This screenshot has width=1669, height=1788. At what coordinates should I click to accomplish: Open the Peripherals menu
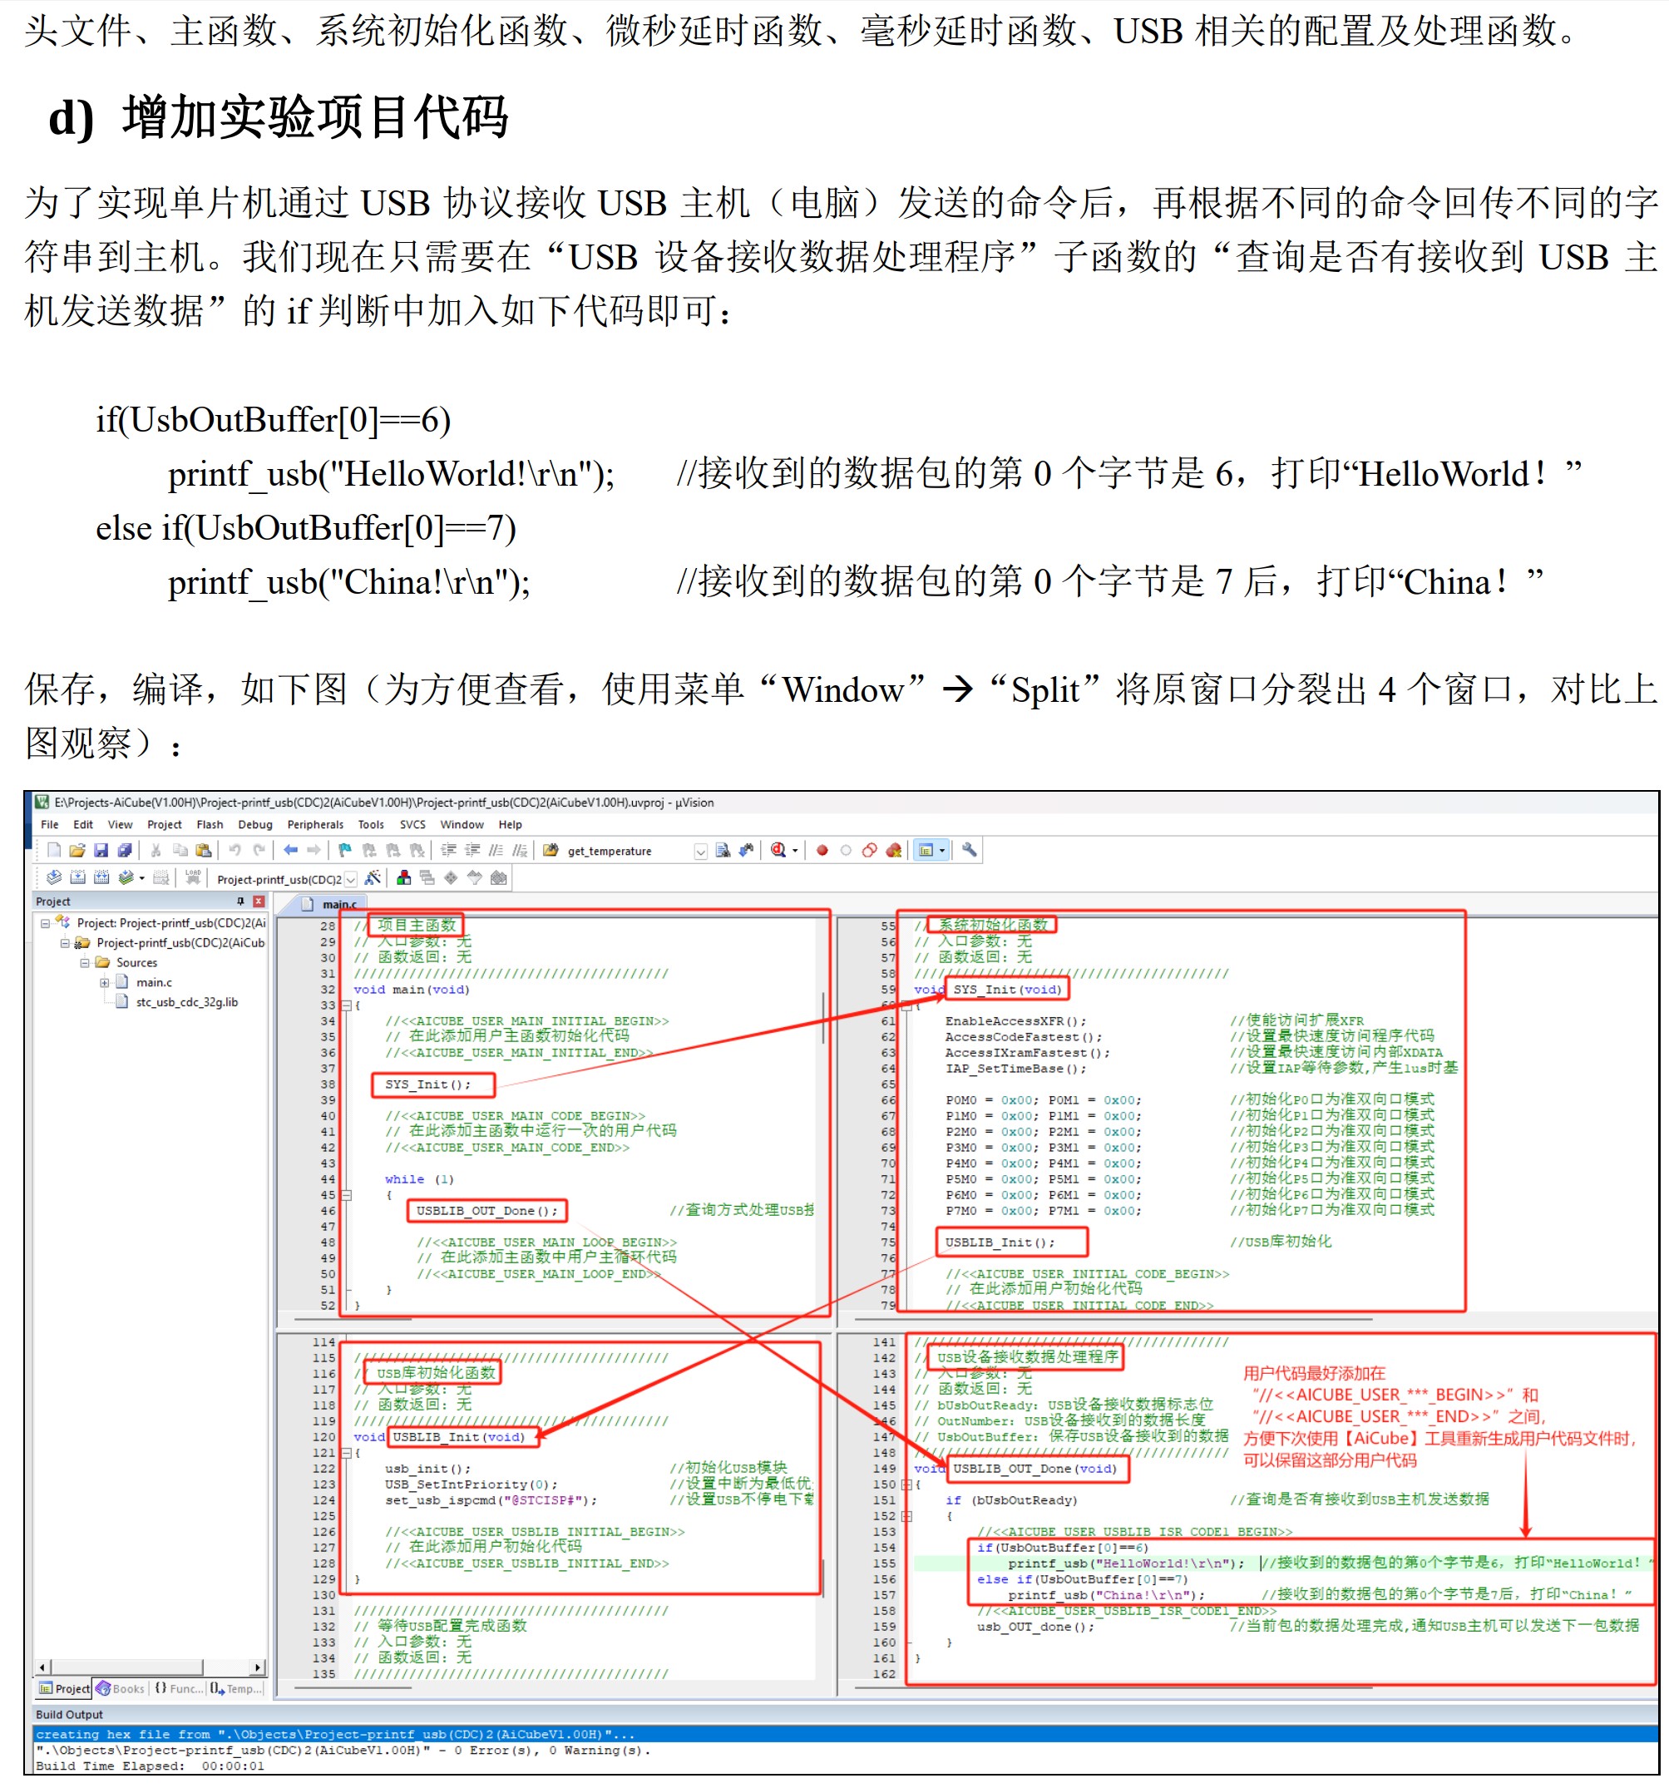pyautogui.click(x=314, y=825)
